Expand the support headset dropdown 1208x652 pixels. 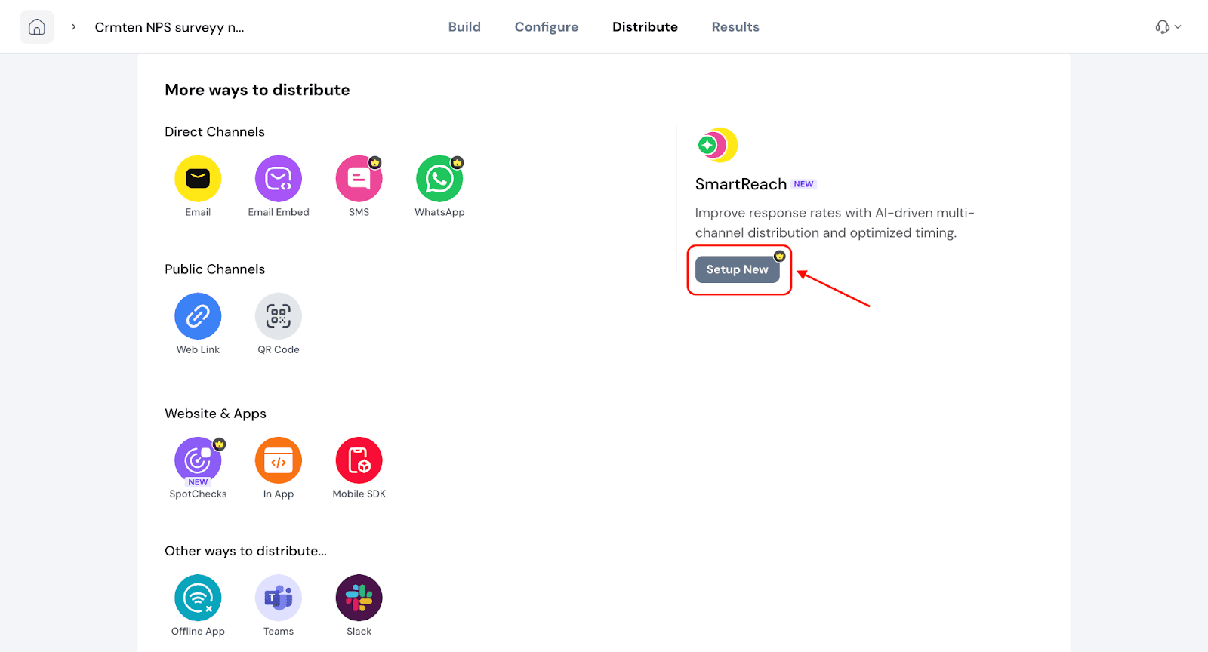[x=1167, y=27]
